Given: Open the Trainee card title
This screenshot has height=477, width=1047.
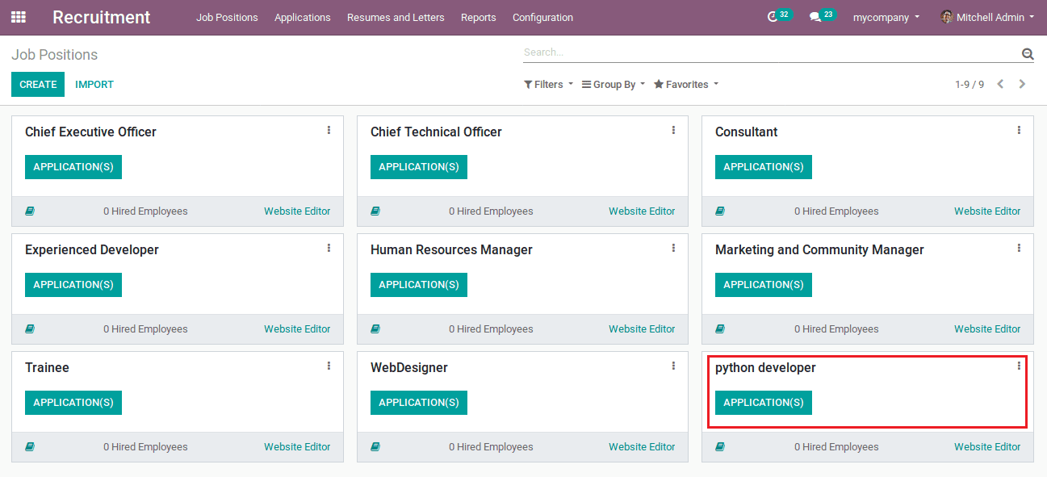Looking at the screenshot, I should pyautogui.click(x=47, y=367).
